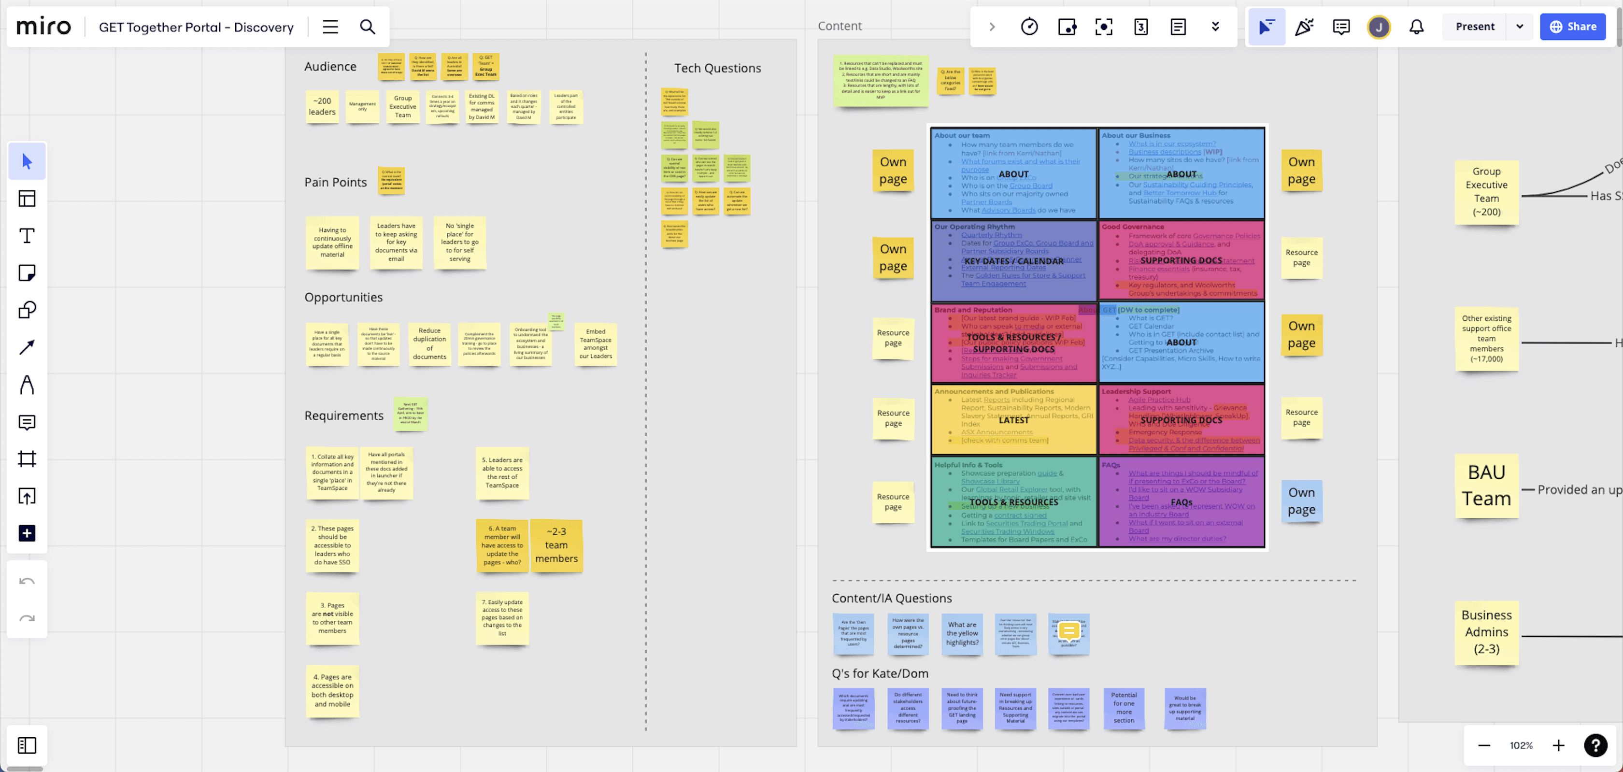Select the pen tool

[x=27, y=385]
